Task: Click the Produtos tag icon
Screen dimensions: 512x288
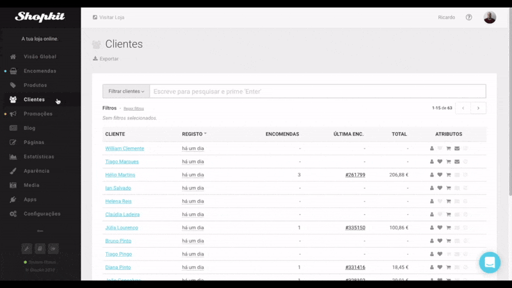Action: coord(13,85)
